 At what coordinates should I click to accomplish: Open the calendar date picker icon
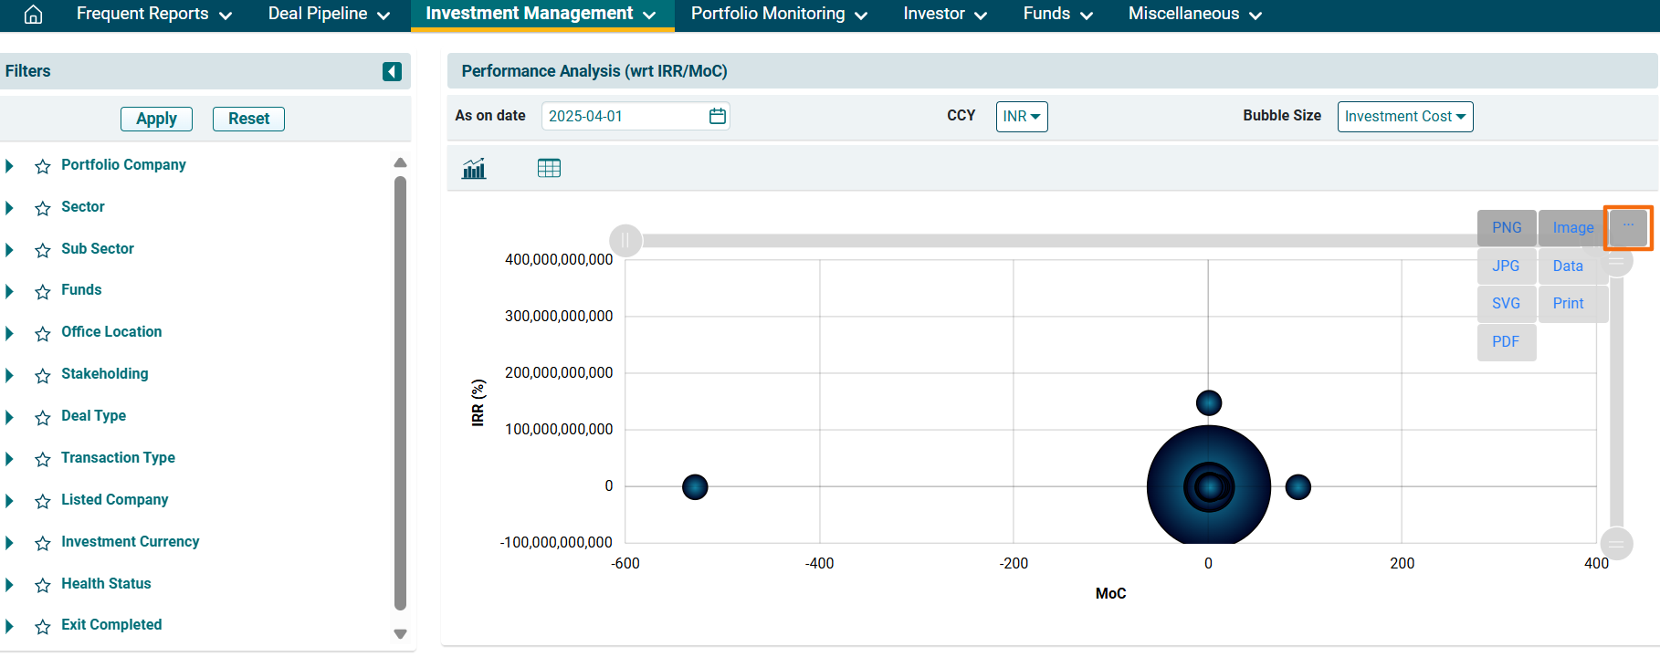click(718, 116)
